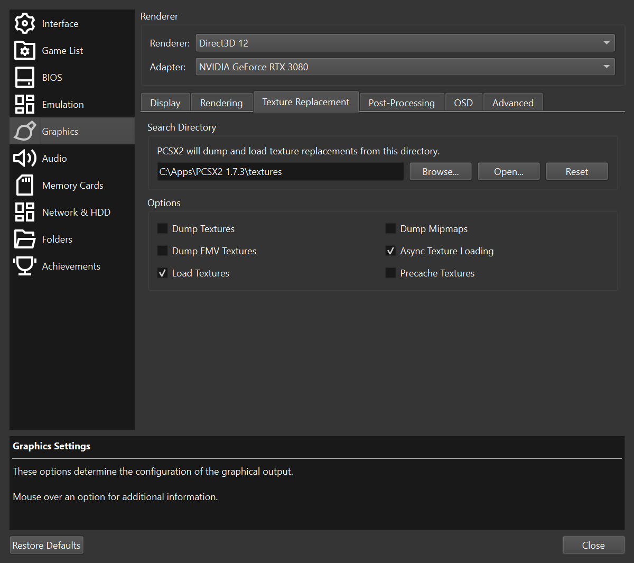634x563 pixels.
Task: Select the Network & HDD label
Action: tap(76, 212)
